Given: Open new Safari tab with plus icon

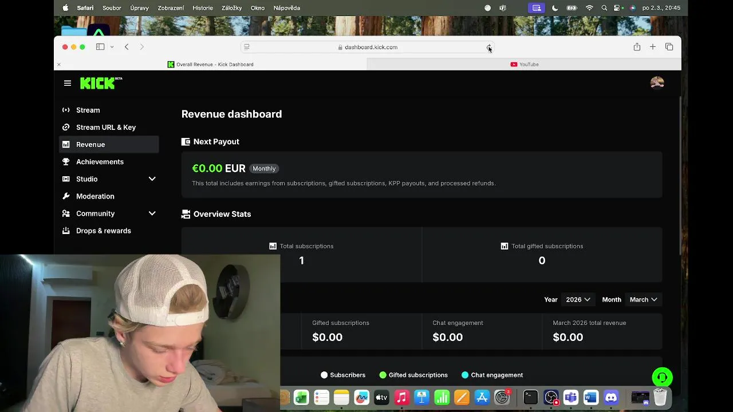Looking at the screenshot, I should click(653, 47).
